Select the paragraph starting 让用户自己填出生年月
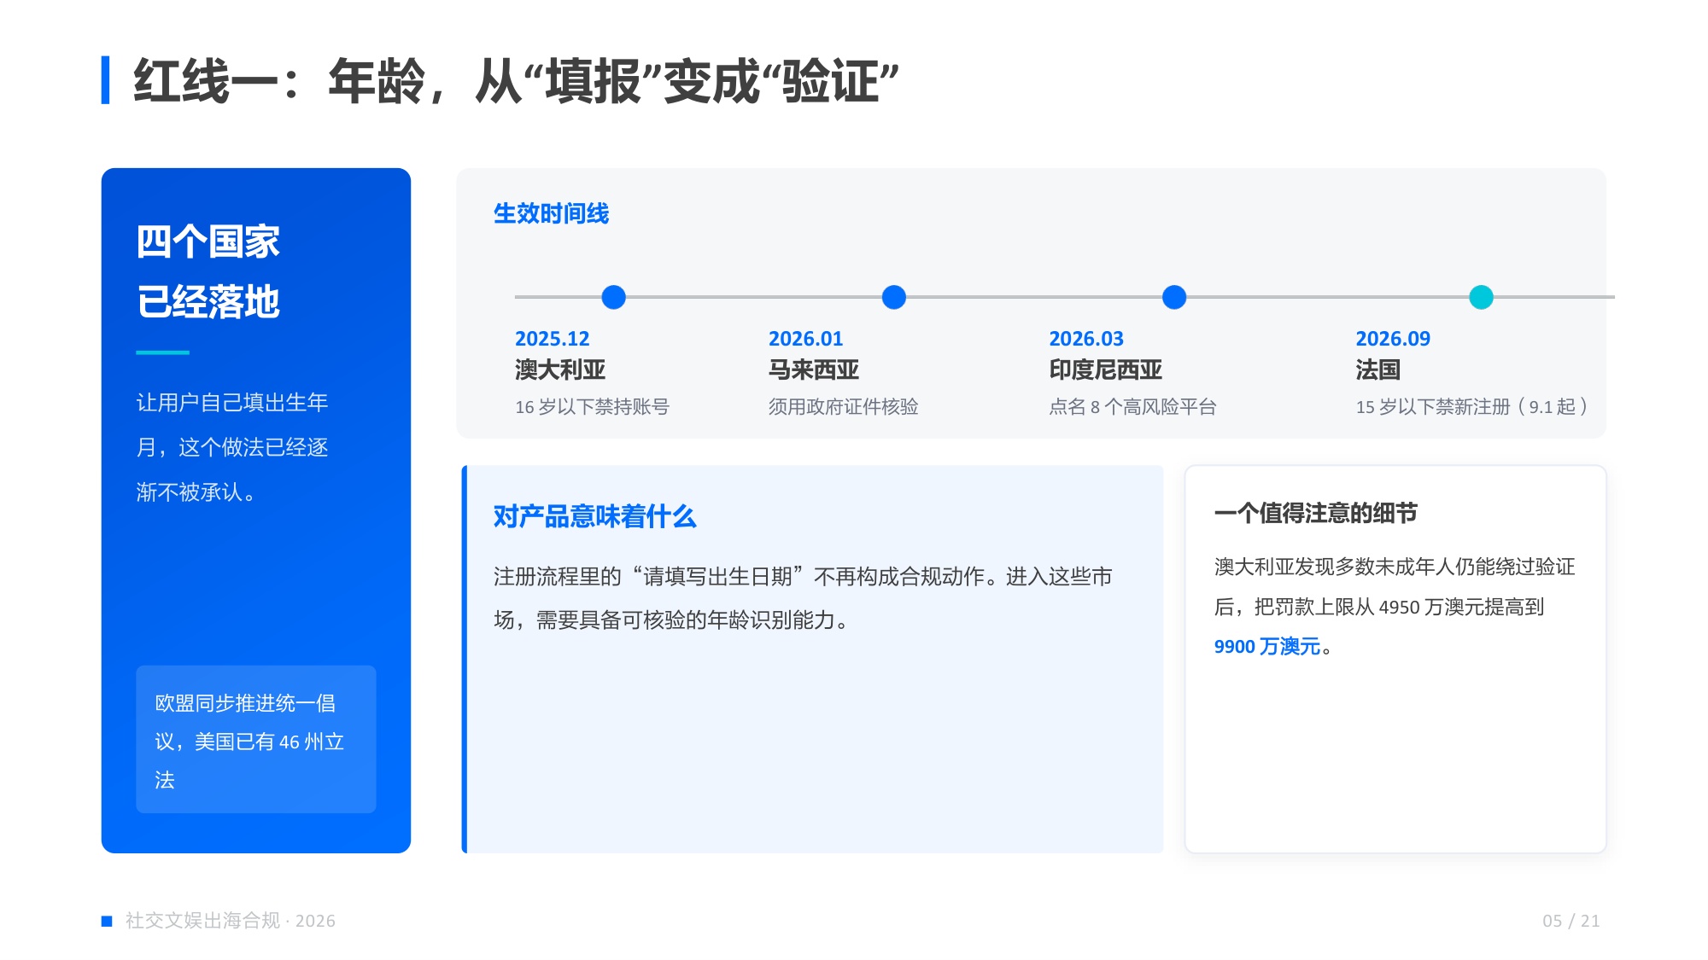This screenshot has width=1708, height=960. pyautogui.click(x=232, y=447)
